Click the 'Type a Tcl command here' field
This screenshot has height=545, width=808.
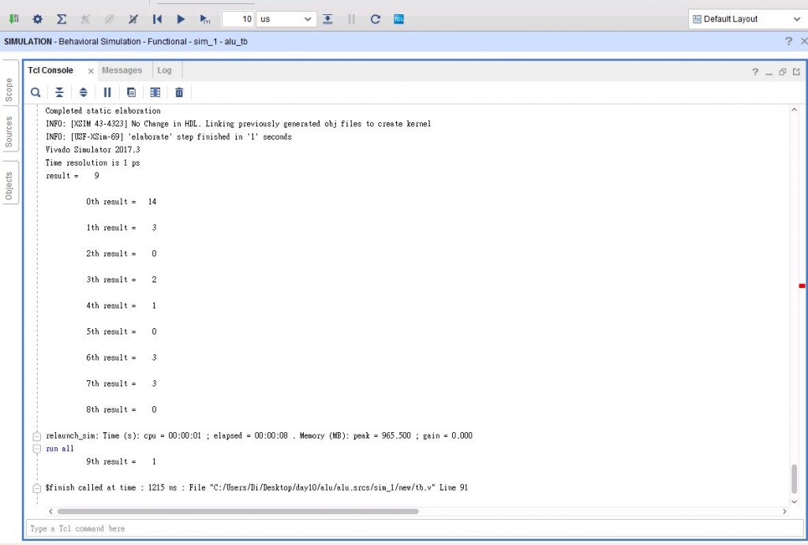click(415, 528)
